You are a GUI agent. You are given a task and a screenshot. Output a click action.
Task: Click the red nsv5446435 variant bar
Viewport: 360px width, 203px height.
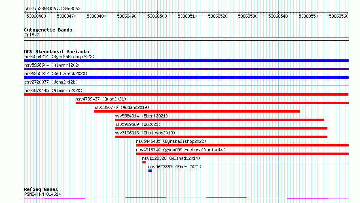coord(242,145)
